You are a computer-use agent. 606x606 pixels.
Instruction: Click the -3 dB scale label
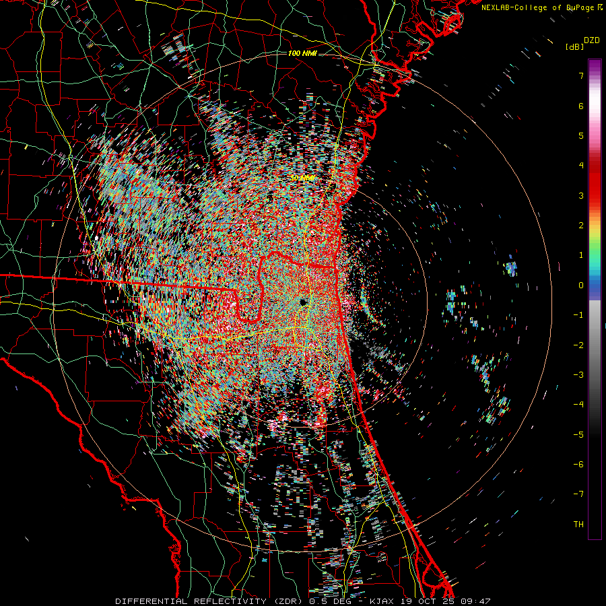[x=578, y=375]
